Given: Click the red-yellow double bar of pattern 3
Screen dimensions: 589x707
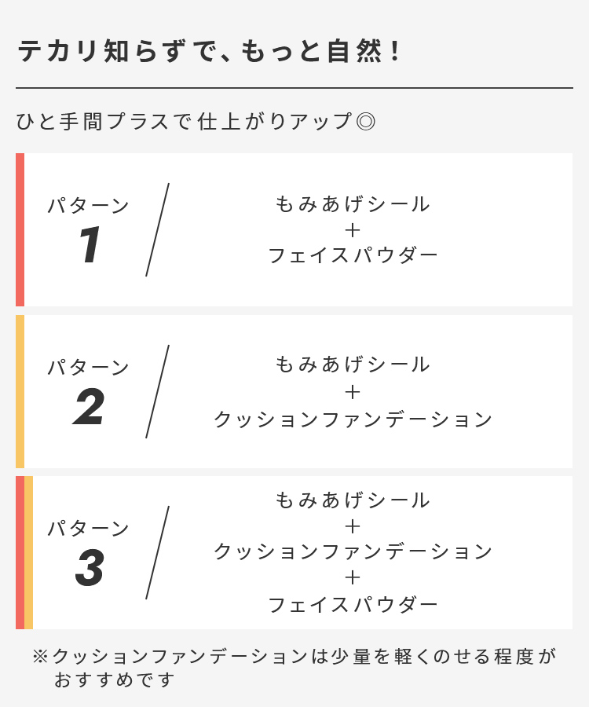Looking at the screenshot, I should pos(24,552).
